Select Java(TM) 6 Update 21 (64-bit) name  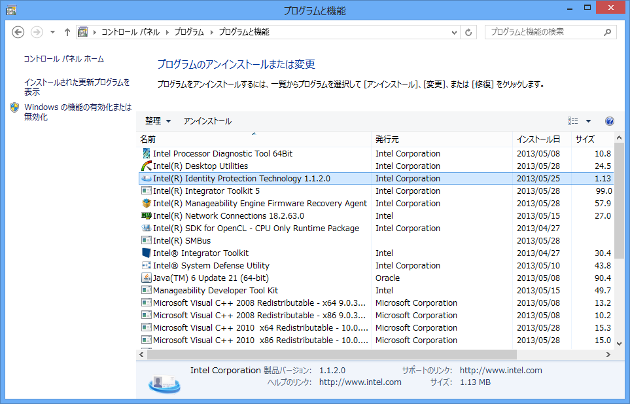[211, 278]
